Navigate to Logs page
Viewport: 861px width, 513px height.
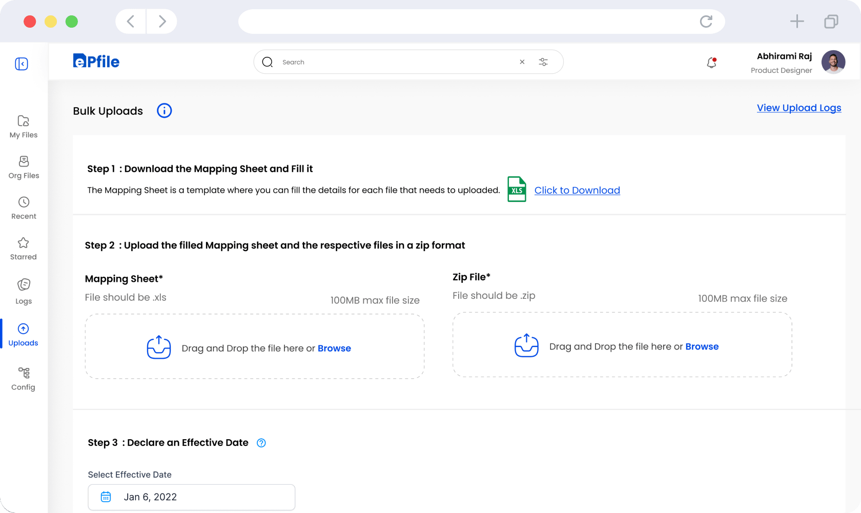24,291
